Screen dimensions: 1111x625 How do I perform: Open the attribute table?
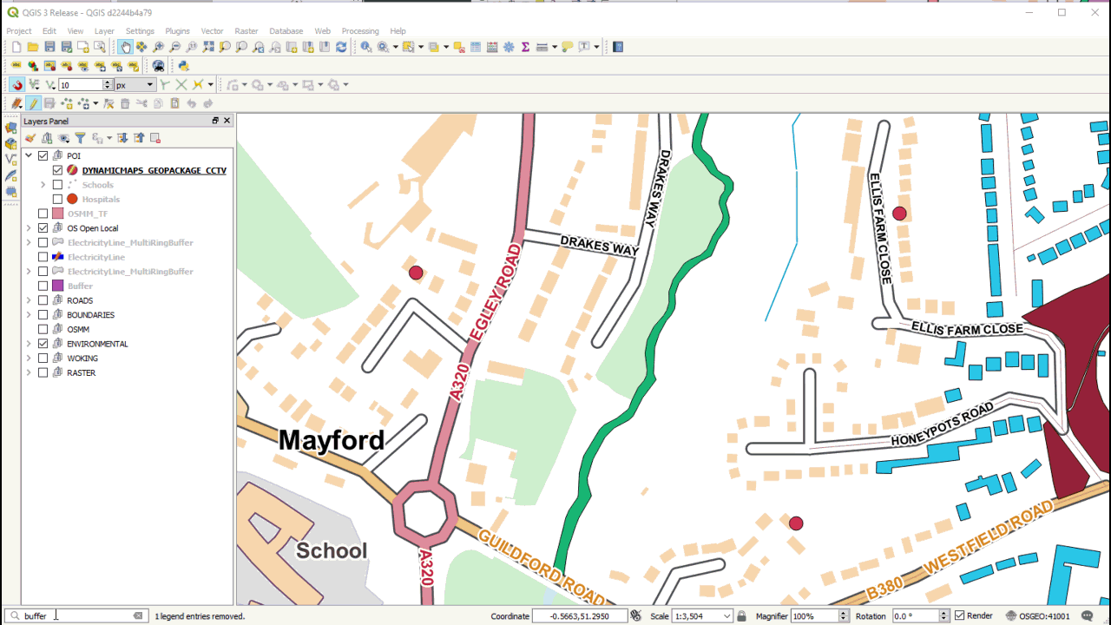(476, 47)
